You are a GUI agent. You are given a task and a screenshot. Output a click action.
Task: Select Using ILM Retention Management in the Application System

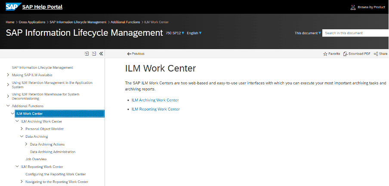[x=52, y=85]
